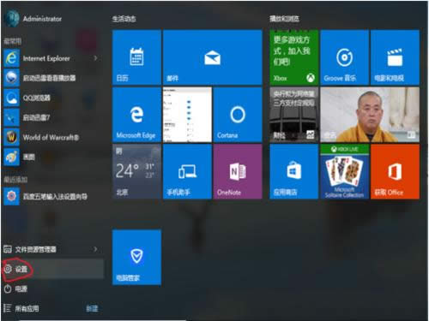Open the Calendar (日历) tile
Image resolution: width=429 pixels, height=321 pixels.
coord(136,57)
